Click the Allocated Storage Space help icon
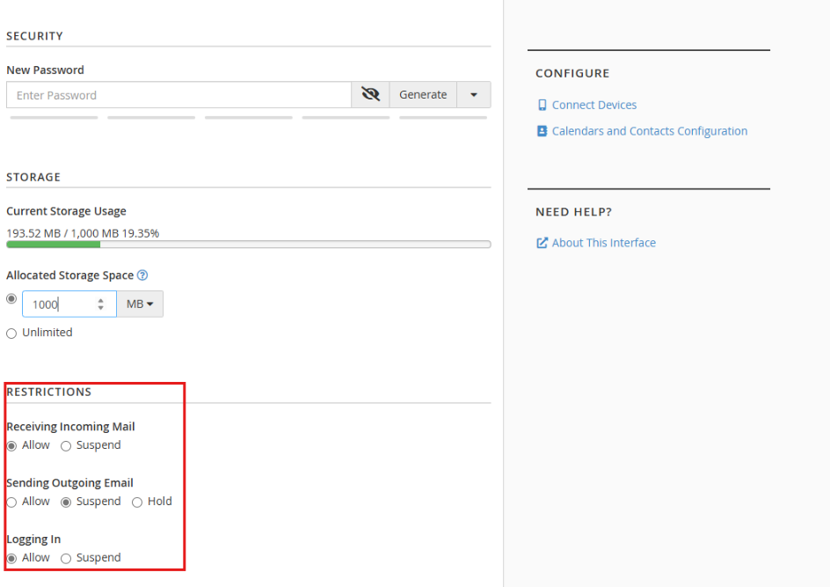The image size is (830, 587). pos(142,275)
